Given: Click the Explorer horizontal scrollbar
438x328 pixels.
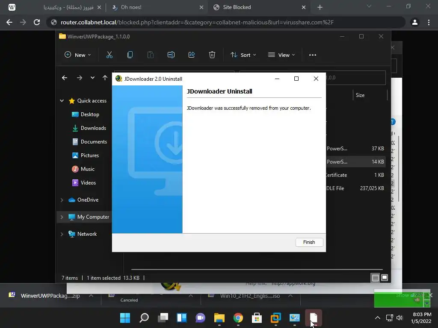Looking at the screenshot, I should tap(257, 269).
